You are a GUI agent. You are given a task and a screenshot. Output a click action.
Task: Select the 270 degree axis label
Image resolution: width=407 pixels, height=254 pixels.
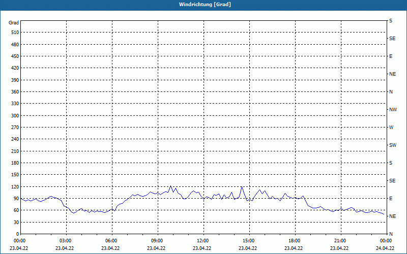pos(15,128)
